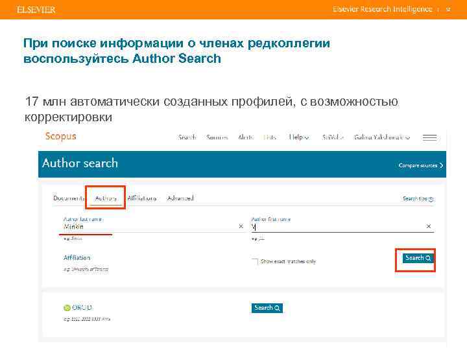Switch to the Affiliations tab
This screenshot has height=350, width=467.
coord(142,198)
